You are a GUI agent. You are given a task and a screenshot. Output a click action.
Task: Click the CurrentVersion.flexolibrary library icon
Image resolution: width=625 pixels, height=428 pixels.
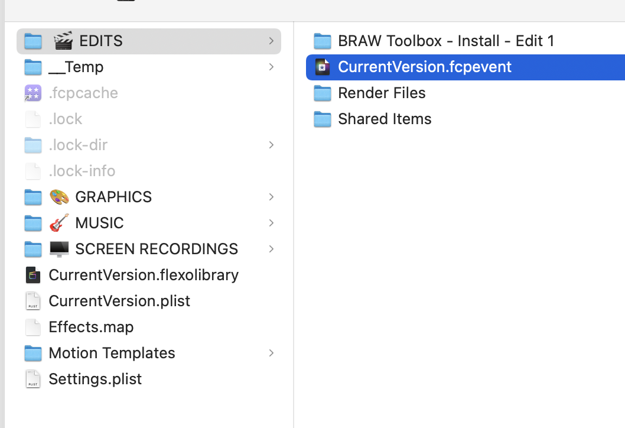pos(33,275)
